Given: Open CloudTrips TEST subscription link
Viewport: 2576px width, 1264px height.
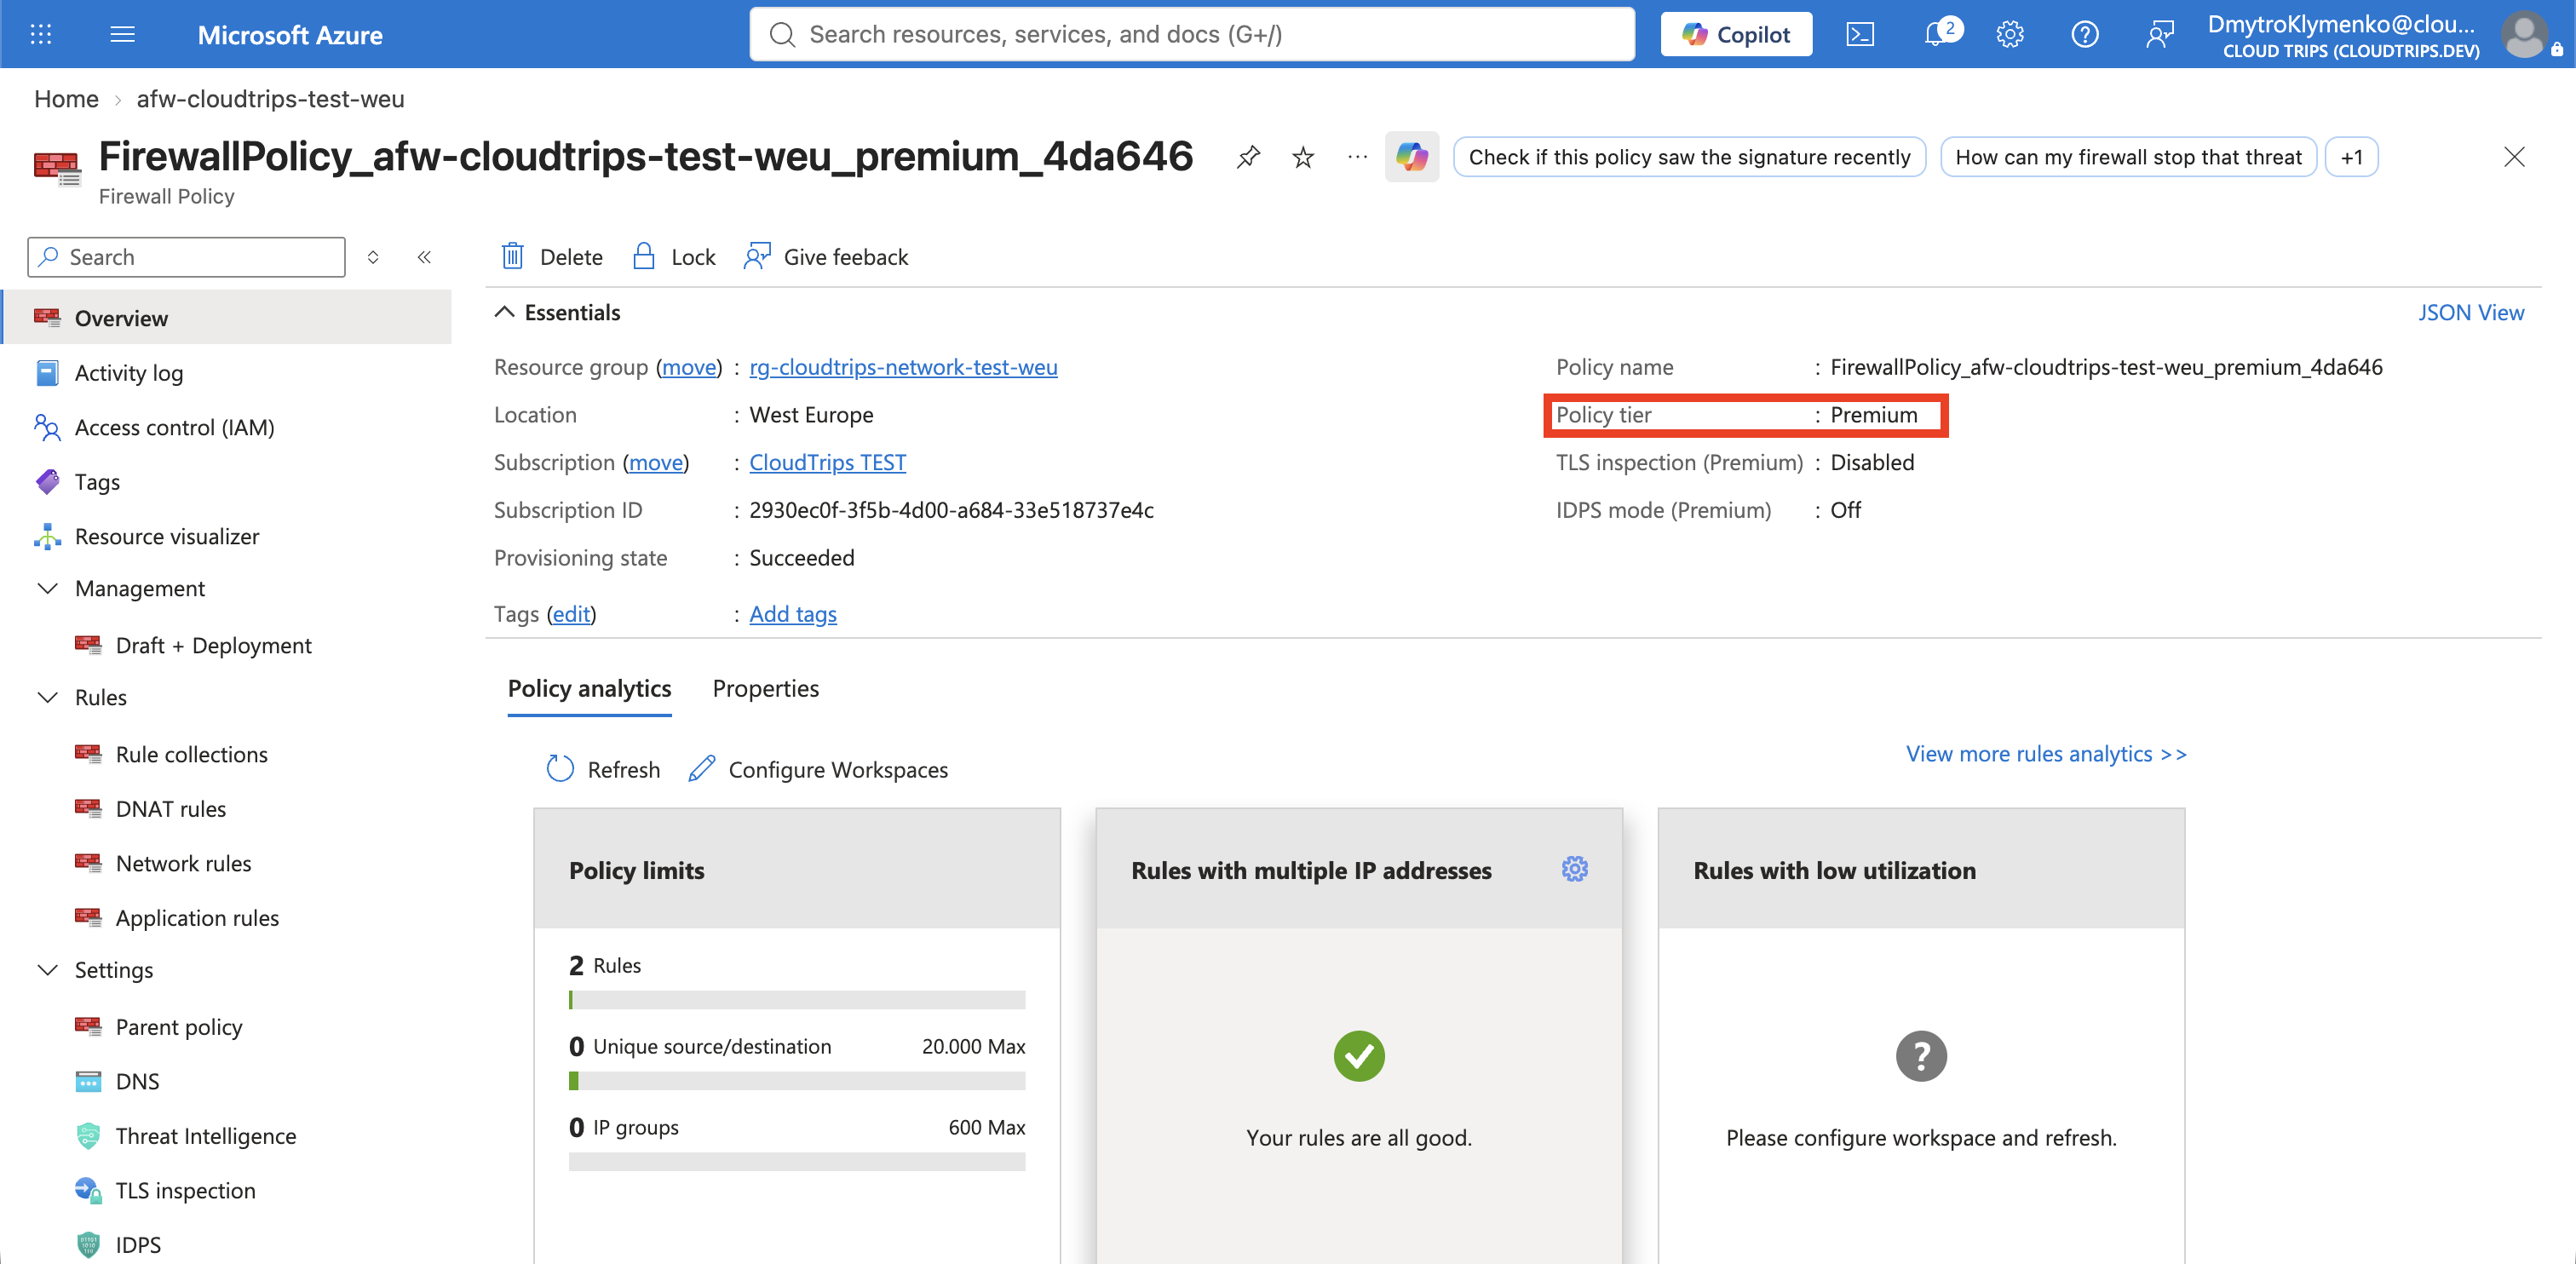Looking at the screenshot, I should [x=827, y=462].
